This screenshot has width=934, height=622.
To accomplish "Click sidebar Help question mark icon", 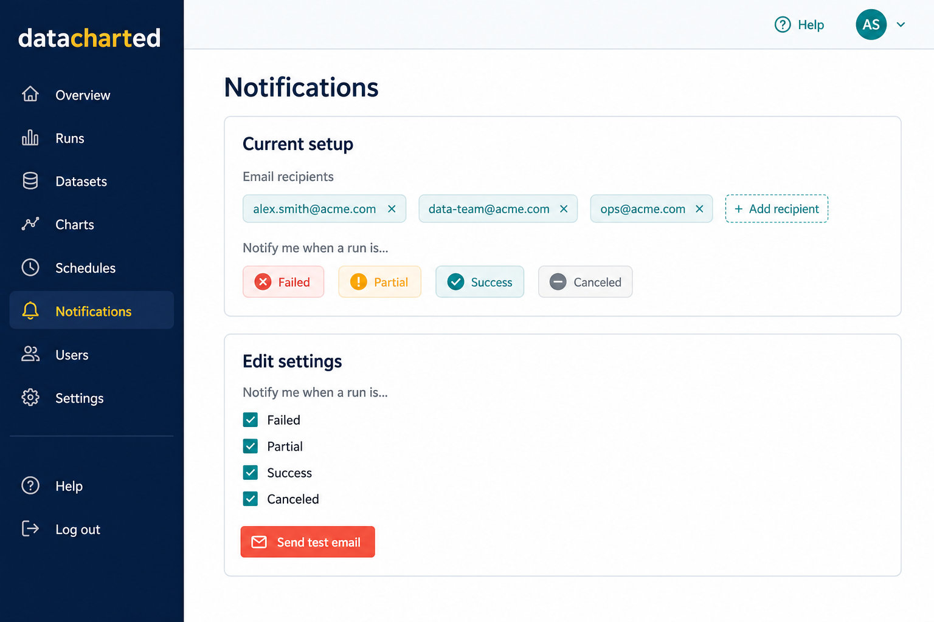I will (30, 485).
